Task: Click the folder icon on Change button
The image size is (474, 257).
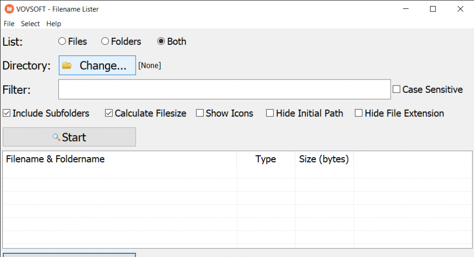Action: [x=67, y=65]
